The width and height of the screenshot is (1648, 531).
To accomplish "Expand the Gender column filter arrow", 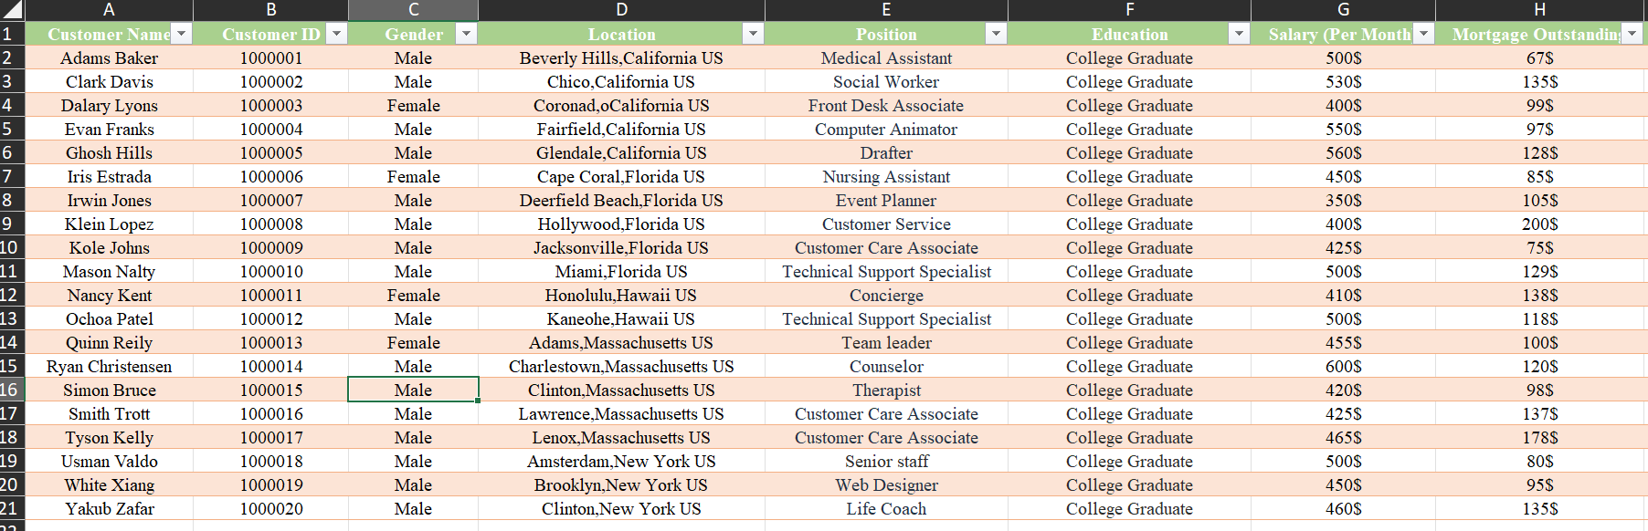I will [x=466, y=34].
